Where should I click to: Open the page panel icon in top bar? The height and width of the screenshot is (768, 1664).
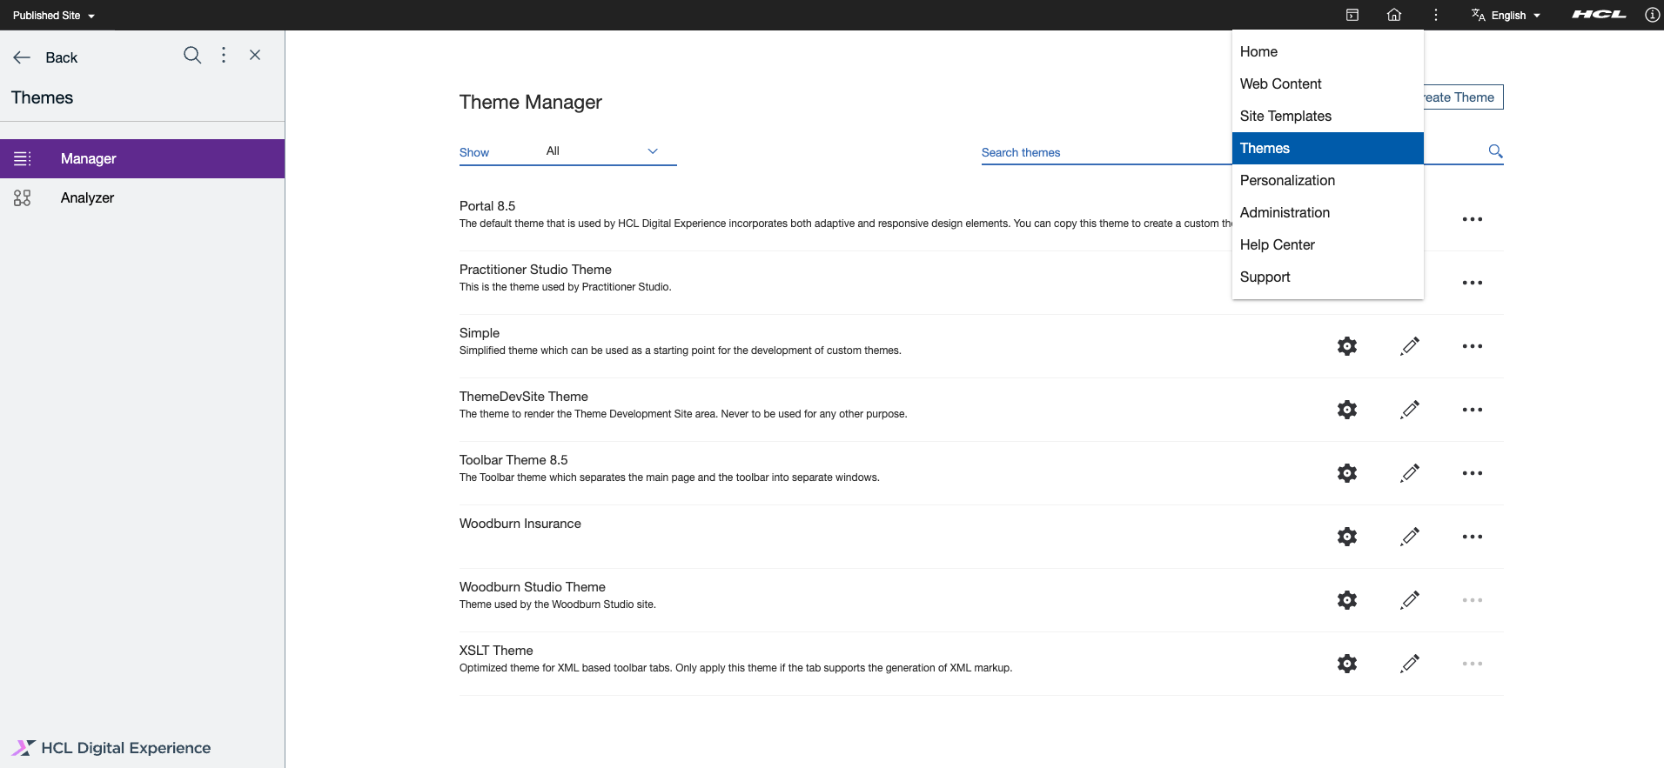pos(1352,15)
